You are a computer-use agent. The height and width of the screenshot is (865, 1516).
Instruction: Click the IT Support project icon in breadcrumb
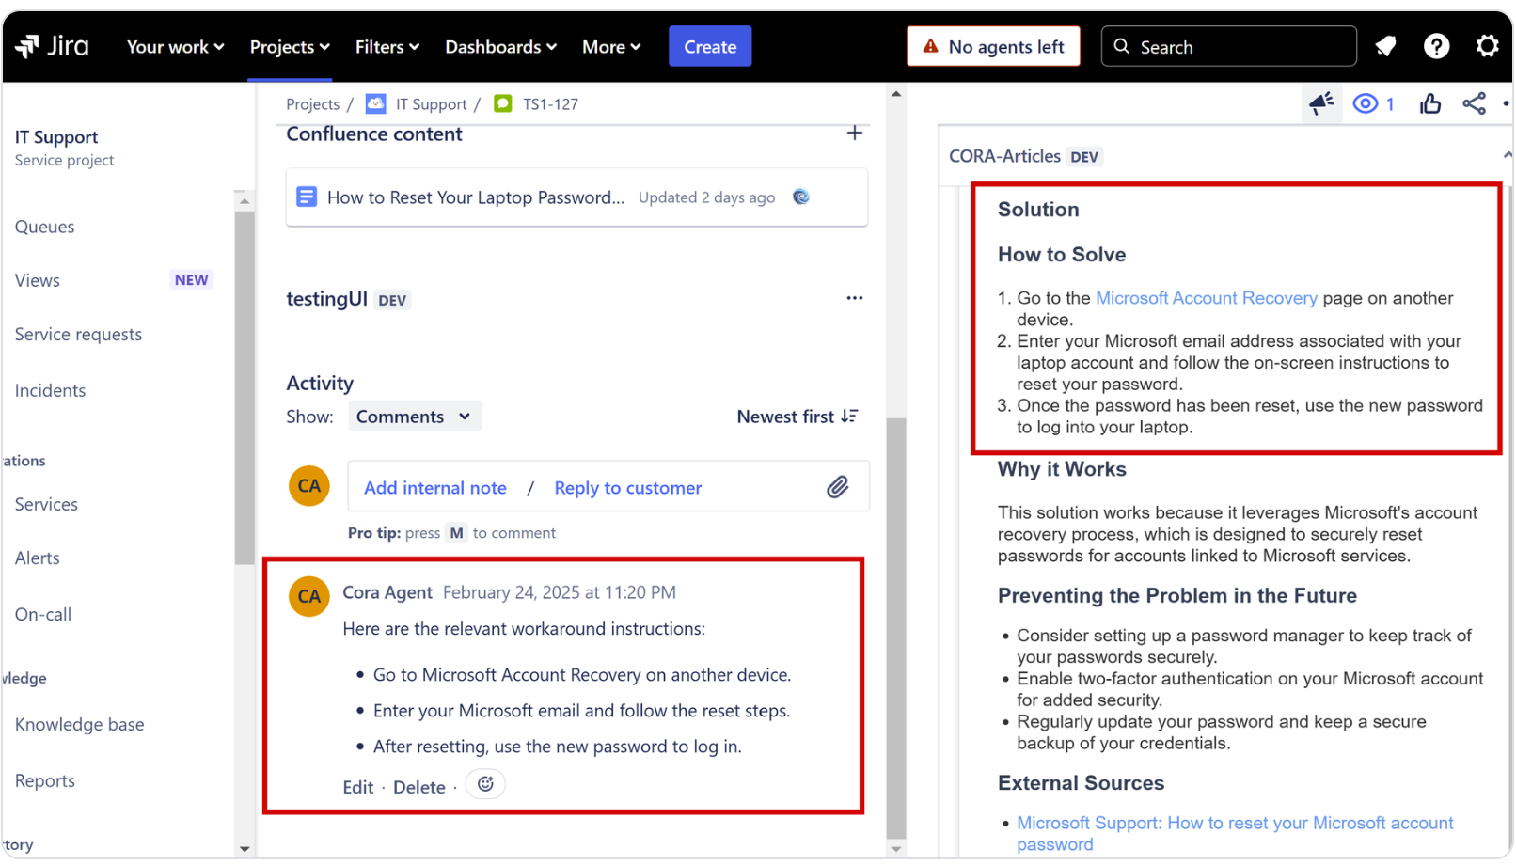pyautogui.click(x=375, y=103)
